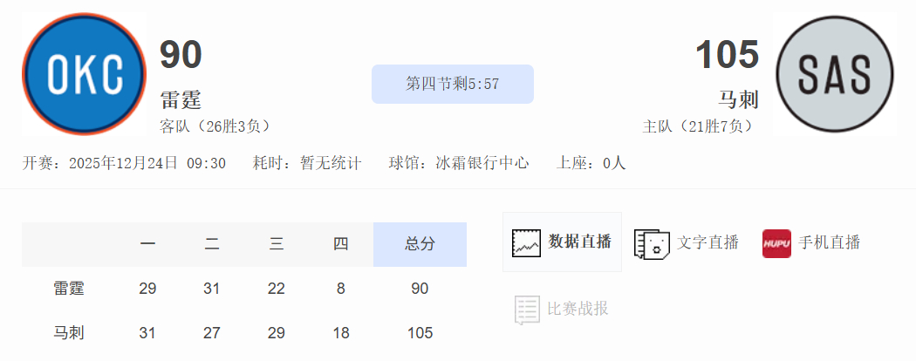This screenshot has height=361, width=916.
Task: Open the HUPU 手机直播 icon
Action: [x=777, y=243]
